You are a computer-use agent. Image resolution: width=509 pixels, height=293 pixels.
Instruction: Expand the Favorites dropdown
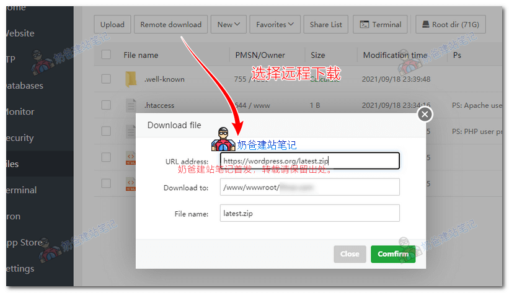[275, 25]
